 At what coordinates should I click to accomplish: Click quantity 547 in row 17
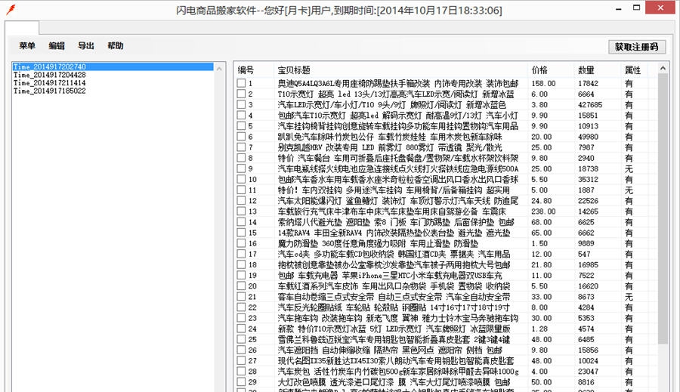(x=584, y=254)
